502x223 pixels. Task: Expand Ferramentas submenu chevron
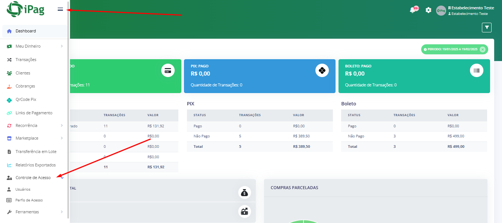point(62,212)
